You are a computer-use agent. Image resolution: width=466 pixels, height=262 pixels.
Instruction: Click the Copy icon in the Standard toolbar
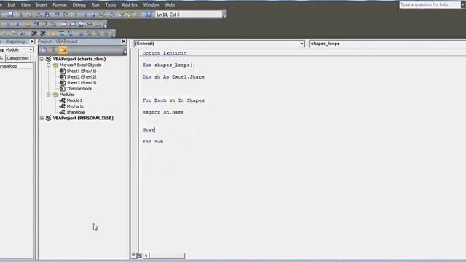point(29,15)
